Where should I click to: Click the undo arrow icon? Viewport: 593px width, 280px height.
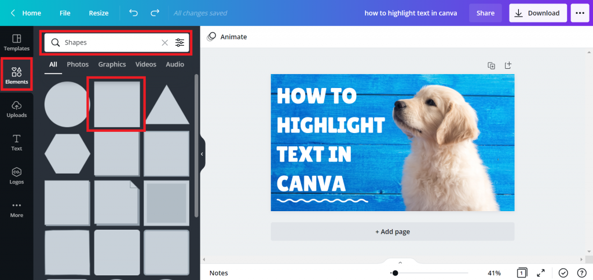point(134,13)
